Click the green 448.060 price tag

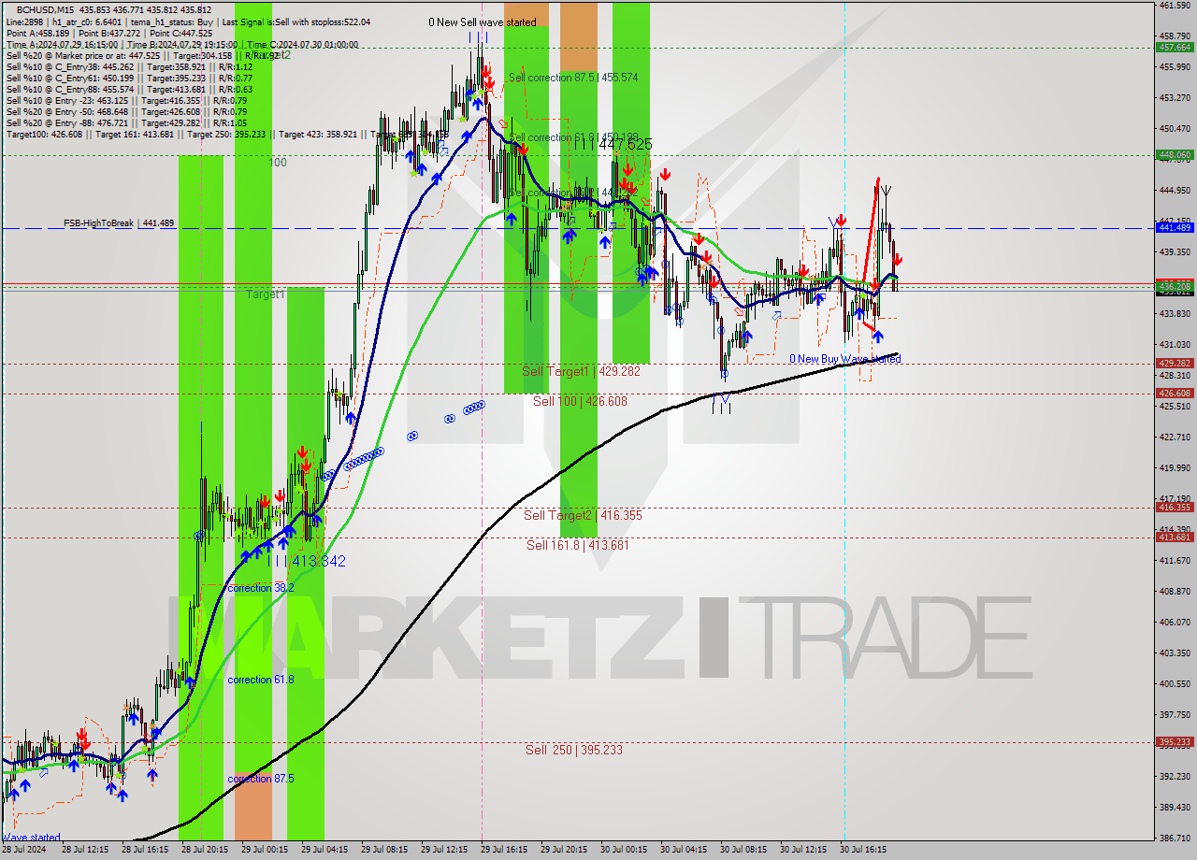(x=1175, y=155)
